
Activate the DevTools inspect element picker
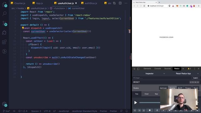tap(134, 69)
